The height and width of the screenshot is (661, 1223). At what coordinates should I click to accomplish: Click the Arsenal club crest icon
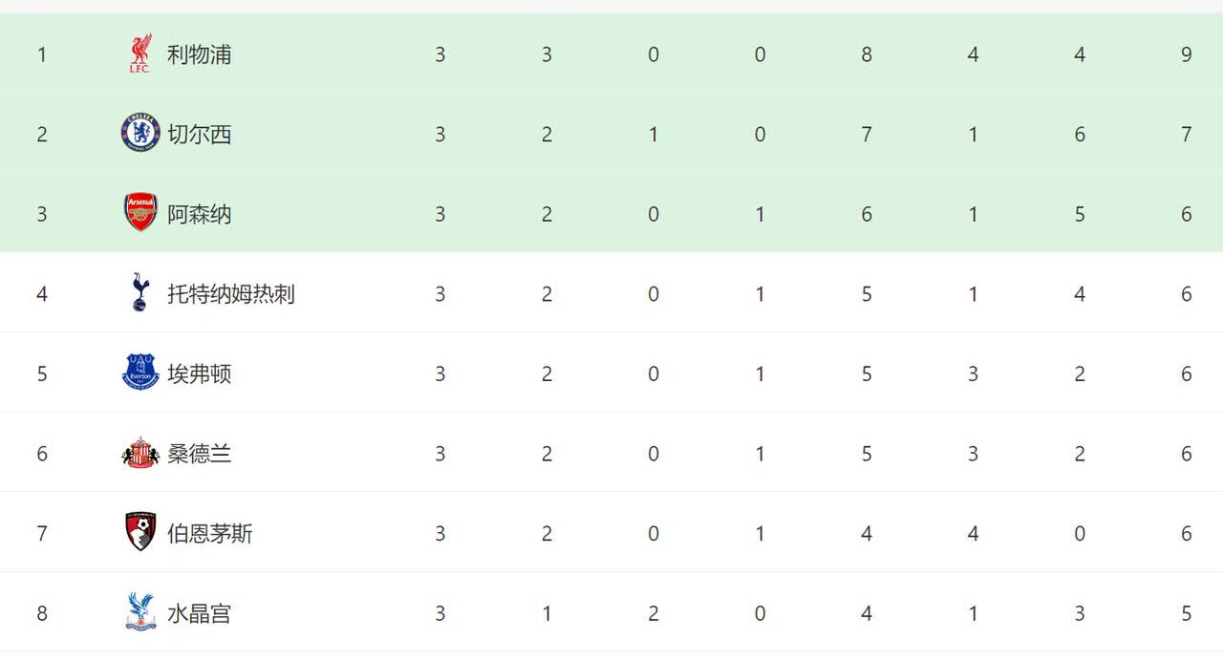click(140, 213)
